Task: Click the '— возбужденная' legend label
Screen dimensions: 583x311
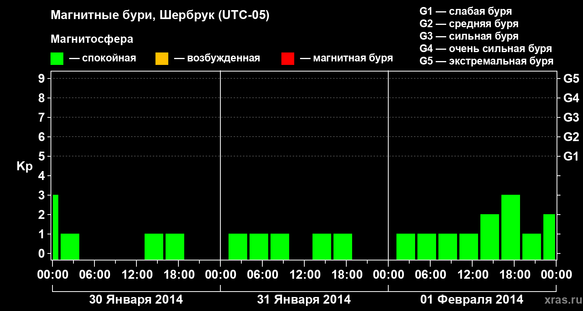Action: (x=217, y=58)
